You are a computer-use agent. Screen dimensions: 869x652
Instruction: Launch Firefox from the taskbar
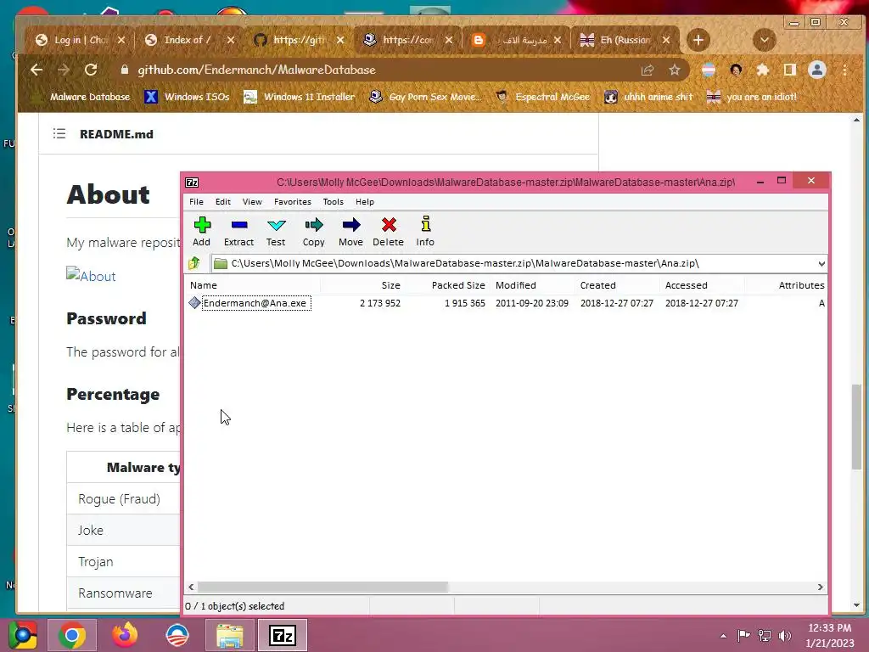point(125,635)
